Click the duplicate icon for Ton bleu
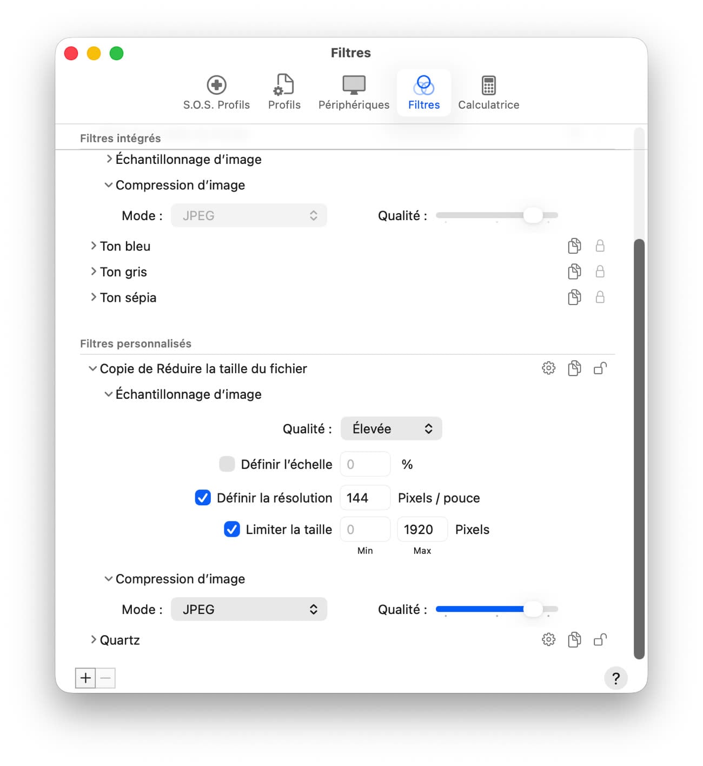The width and height of the screenshot is (703, 766). [574, 246]
